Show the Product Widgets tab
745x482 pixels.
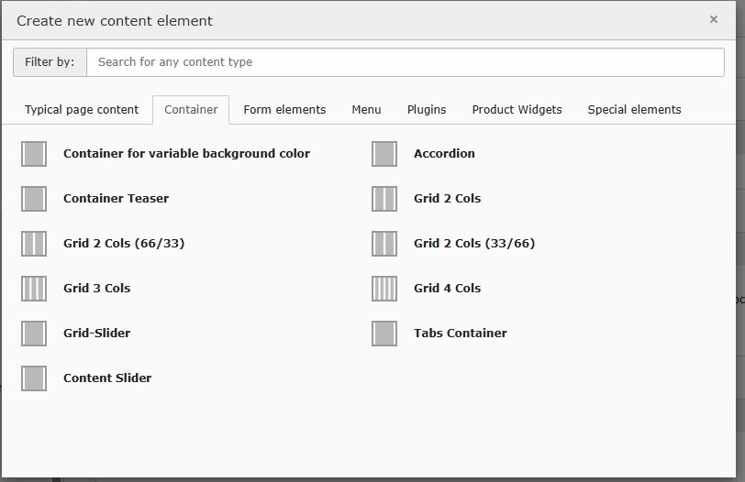pyautogui.click(x=517, y=110)
